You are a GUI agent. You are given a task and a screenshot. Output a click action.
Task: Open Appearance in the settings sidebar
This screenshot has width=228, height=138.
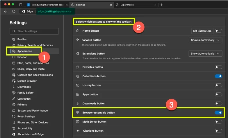[34, 51]
